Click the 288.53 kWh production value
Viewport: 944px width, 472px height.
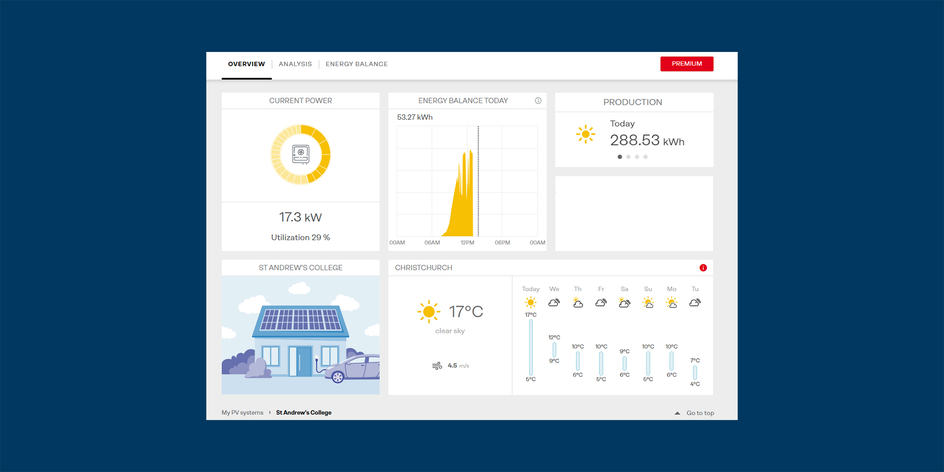[x=647, y=140]
